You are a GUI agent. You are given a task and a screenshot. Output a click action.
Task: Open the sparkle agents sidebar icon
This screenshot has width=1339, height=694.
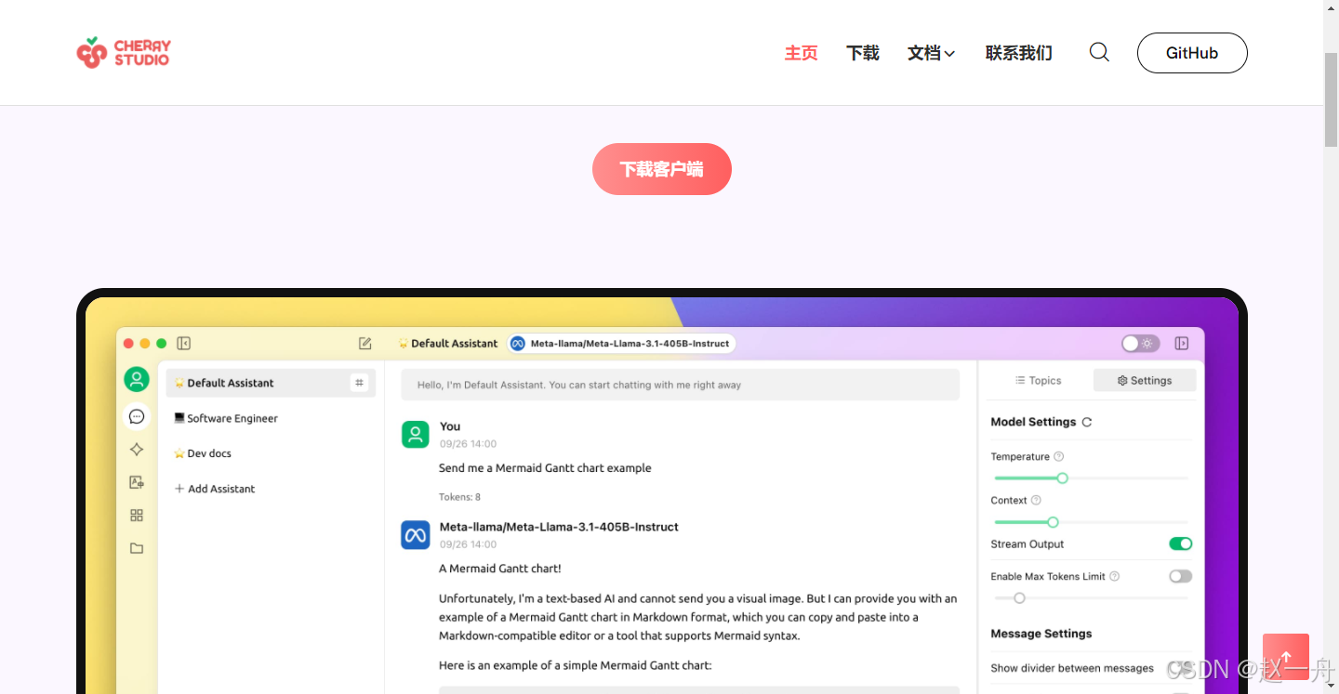point(137,450)
